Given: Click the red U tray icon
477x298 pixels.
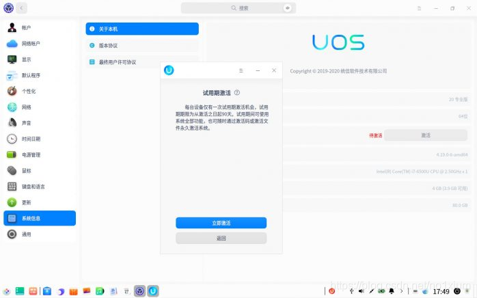Looking at the screenshot, I should (332, 291).
